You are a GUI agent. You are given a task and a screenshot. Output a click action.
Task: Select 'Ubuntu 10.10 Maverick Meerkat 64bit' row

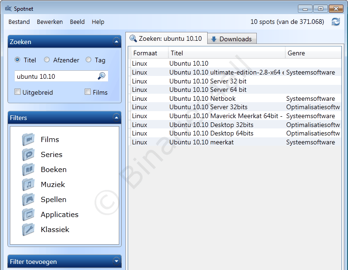[x=236, y=116]
